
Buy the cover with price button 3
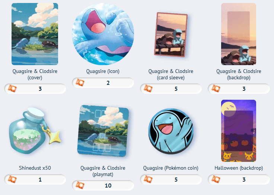click(35, 89)
